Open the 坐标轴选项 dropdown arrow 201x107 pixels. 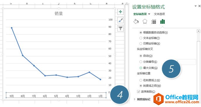coord(149,14)
